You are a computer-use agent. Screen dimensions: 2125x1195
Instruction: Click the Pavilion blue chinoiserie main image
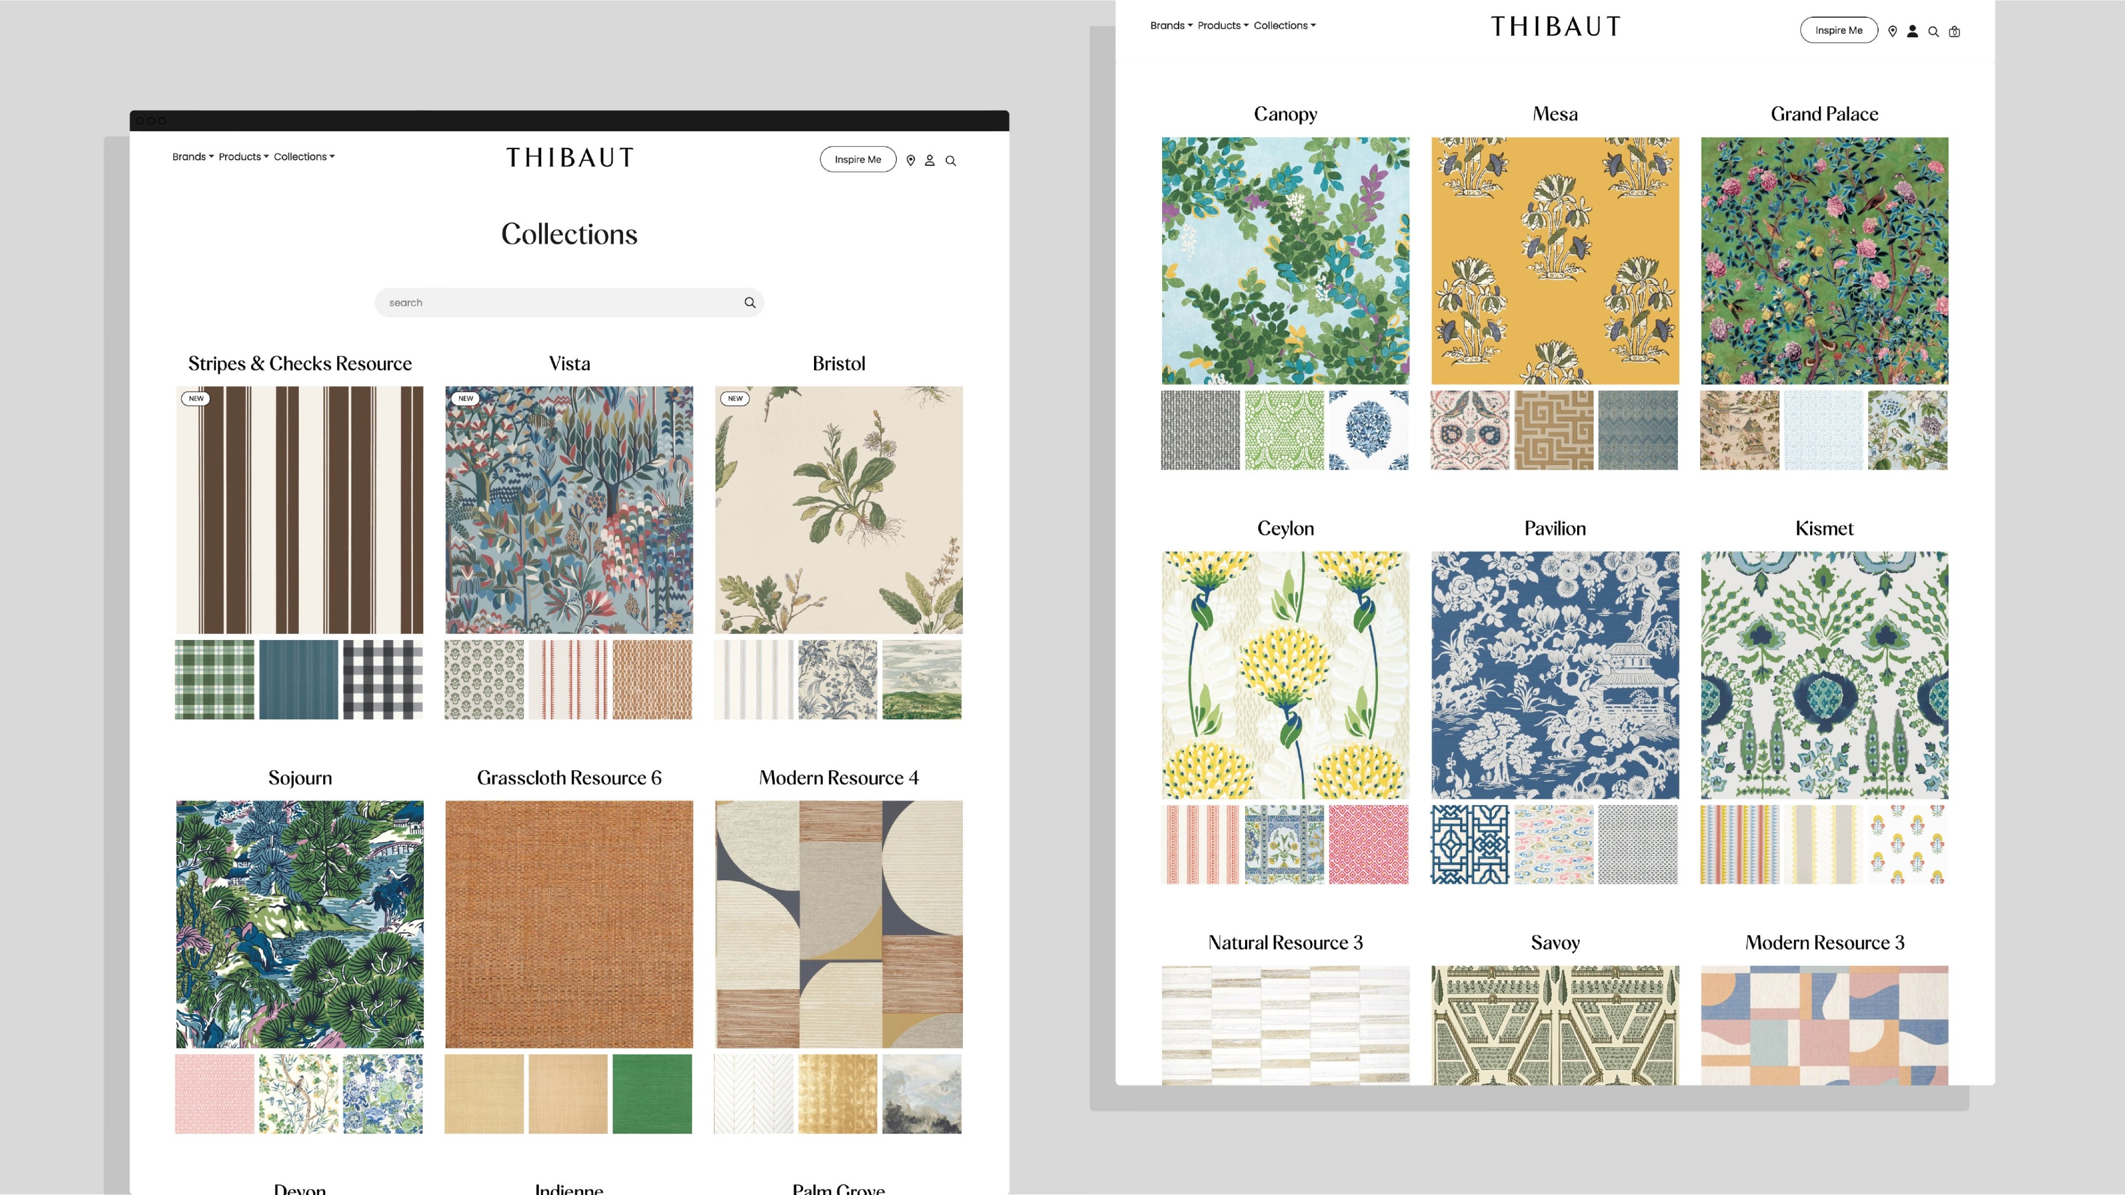pos(1555,674)
